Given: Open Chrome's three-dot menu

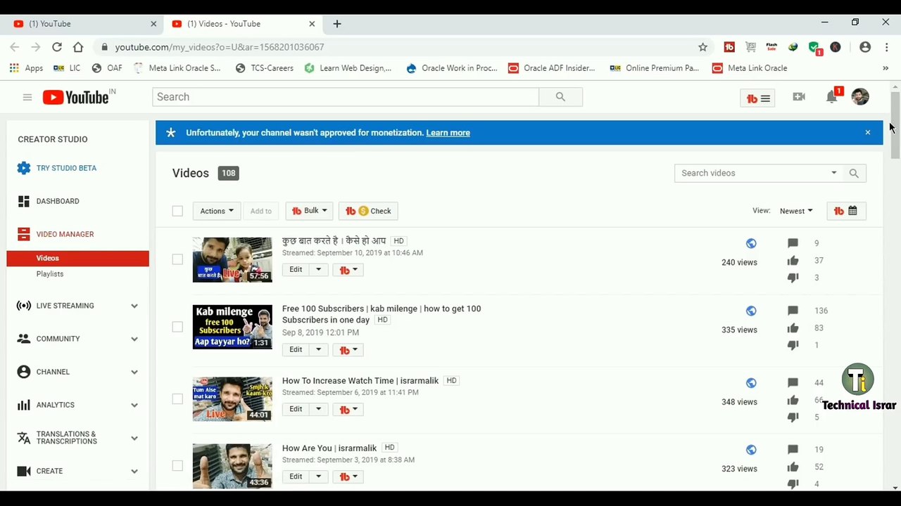Looking at the screenshot, I should pyautogui.click(x=886, y=47).
